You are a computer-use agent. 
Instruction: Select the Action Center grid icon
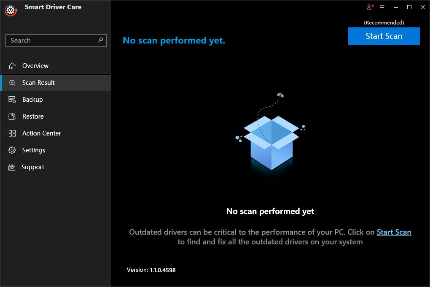12,133
